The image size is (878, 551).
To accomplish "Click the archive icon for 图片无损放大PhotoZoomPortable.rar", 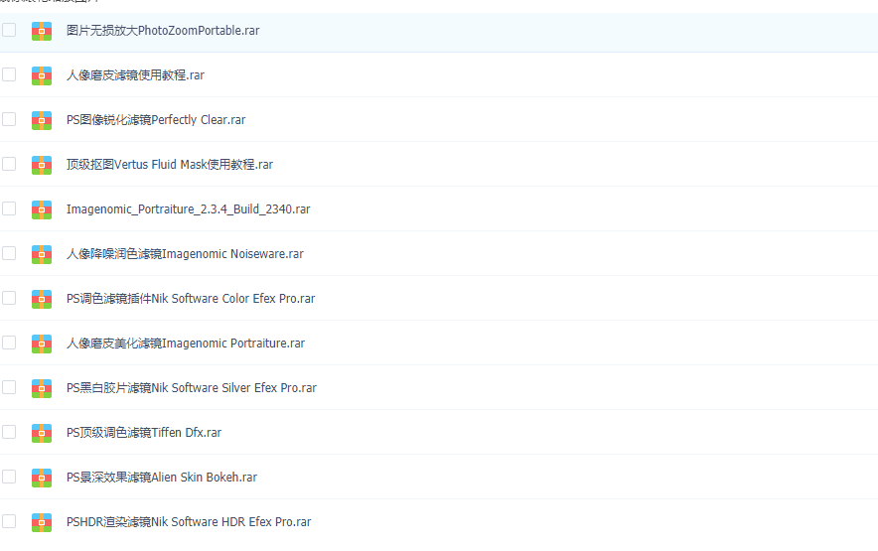I will click(42, 31).
